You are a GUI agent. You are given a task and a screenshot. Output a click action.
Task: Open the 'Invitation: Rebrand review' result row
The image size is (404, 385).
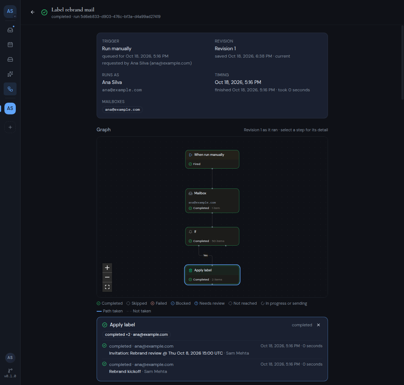tap(212, 349)
